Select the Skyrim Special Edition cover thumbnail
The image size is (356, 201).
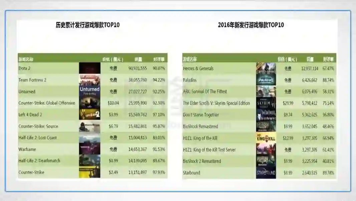point(266,103)
